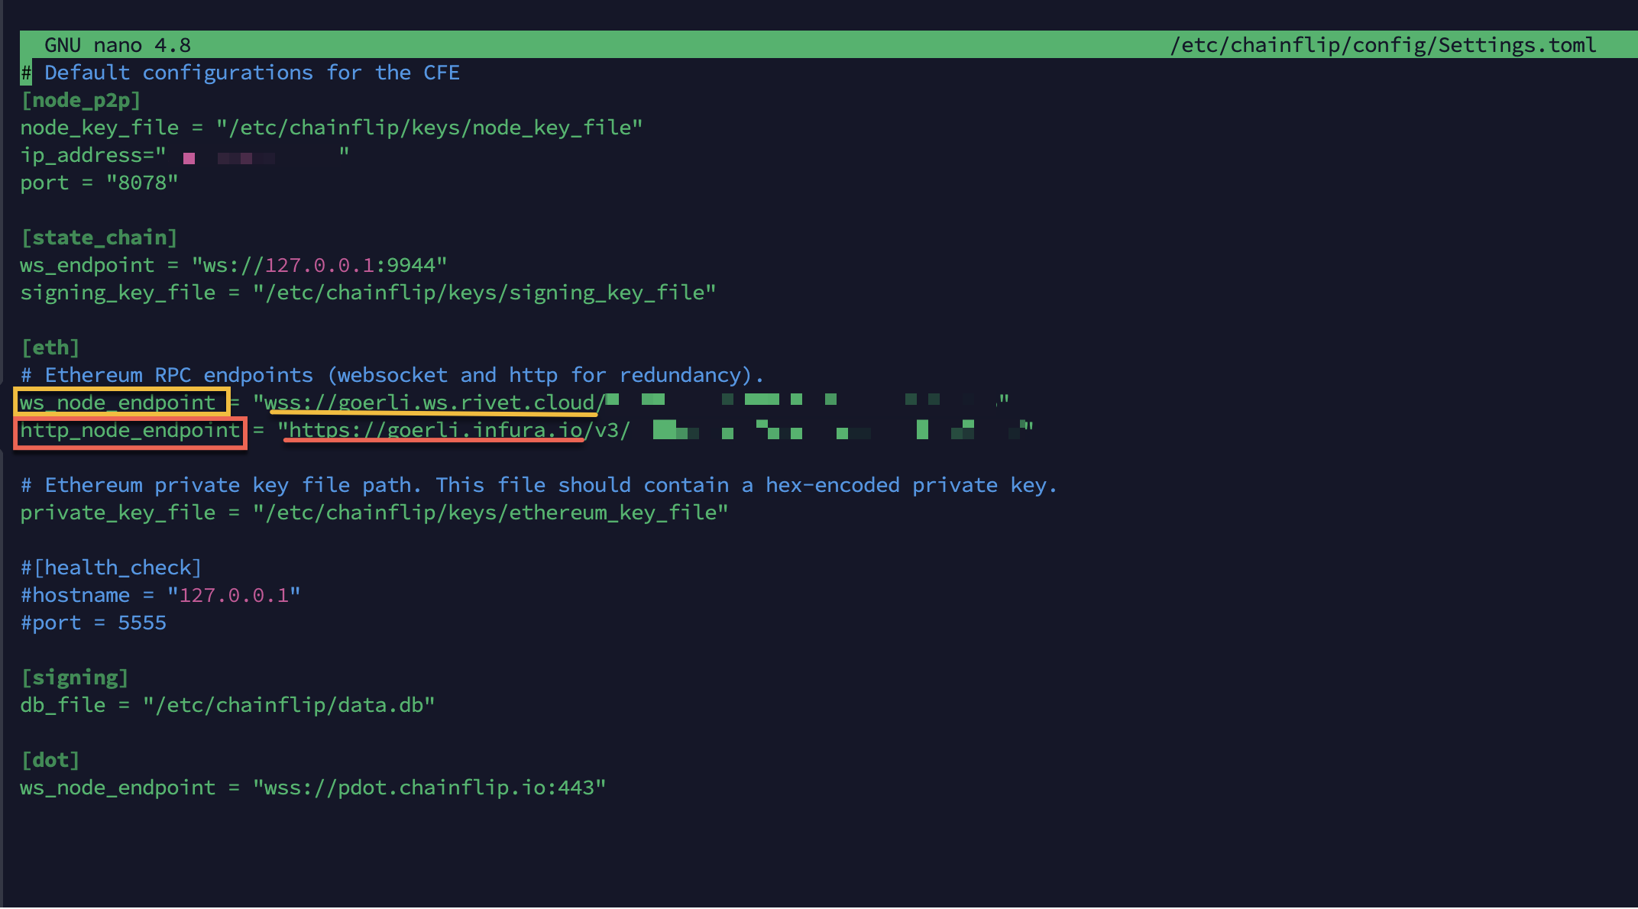Click the db_file data.db path
Screen dimensions: 1638x909
pos(289,705)
